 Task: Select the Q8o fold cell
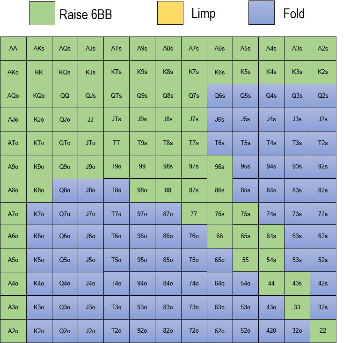coord(65,190)
